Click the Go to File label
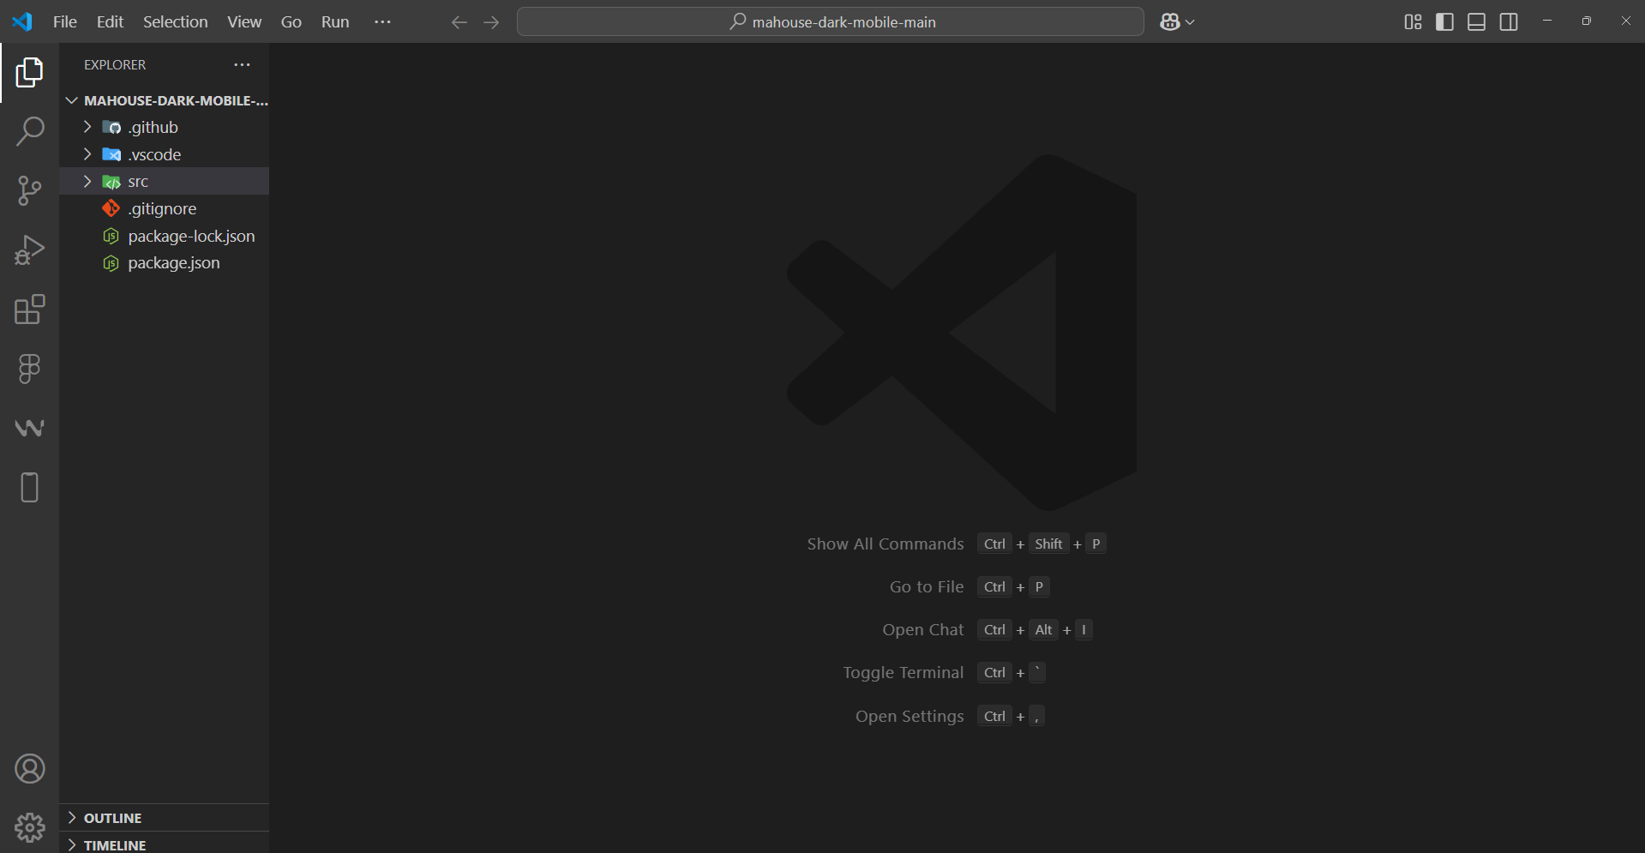1645x853 pixels. pos(927,587)
